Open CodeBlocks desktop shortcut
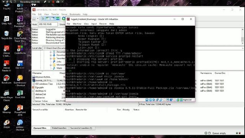The height and width of the screenshot is (138, 245). click(x=20, y=50)
